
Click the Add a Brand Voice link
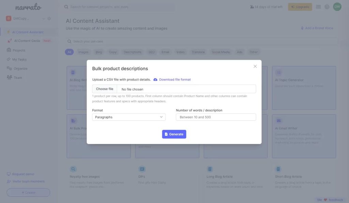point(317,28)
